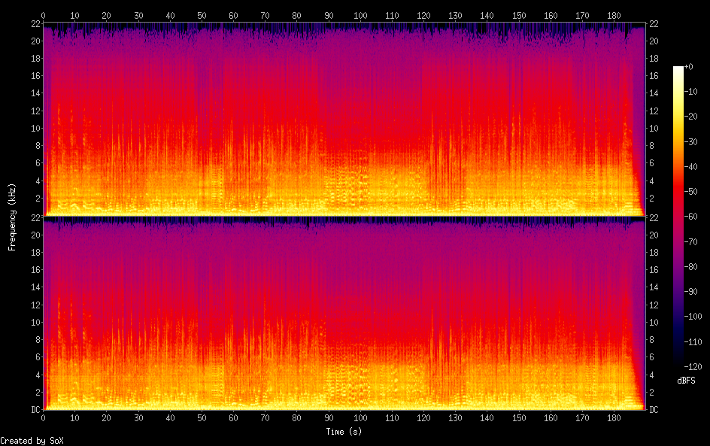Click the "dBFS" label under the color scale
This screenshot has width=710, height=446.
tap(686, 381)
